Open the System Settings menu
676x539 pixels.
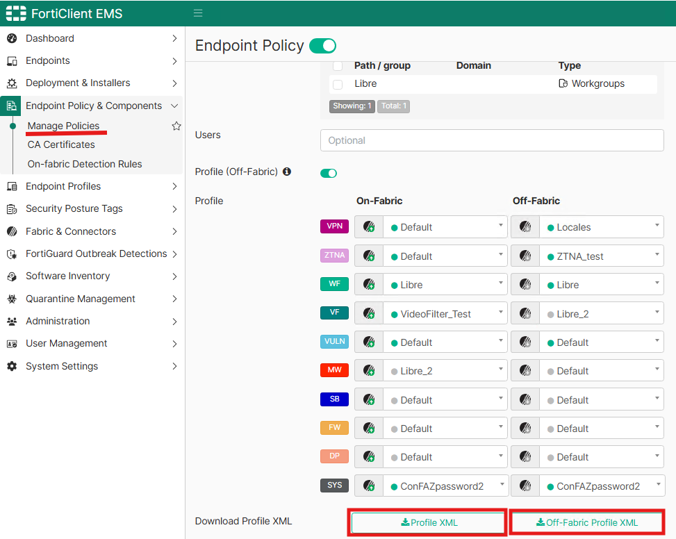[92, 366]
